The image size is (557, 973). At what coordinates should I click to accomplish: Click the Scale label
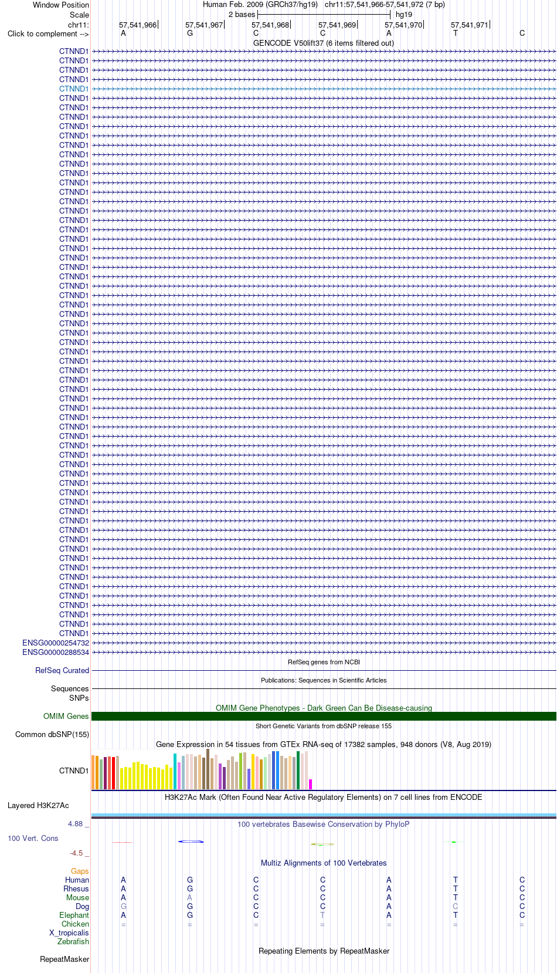tap(79, 15)
